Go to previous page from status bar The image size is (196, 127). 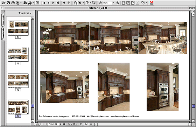[46, 124]
